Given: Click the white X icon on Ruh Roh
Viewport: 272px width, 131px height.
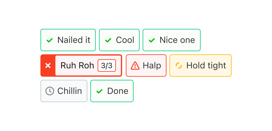Looking at the screenshot, I should click(x=48, y=66).
